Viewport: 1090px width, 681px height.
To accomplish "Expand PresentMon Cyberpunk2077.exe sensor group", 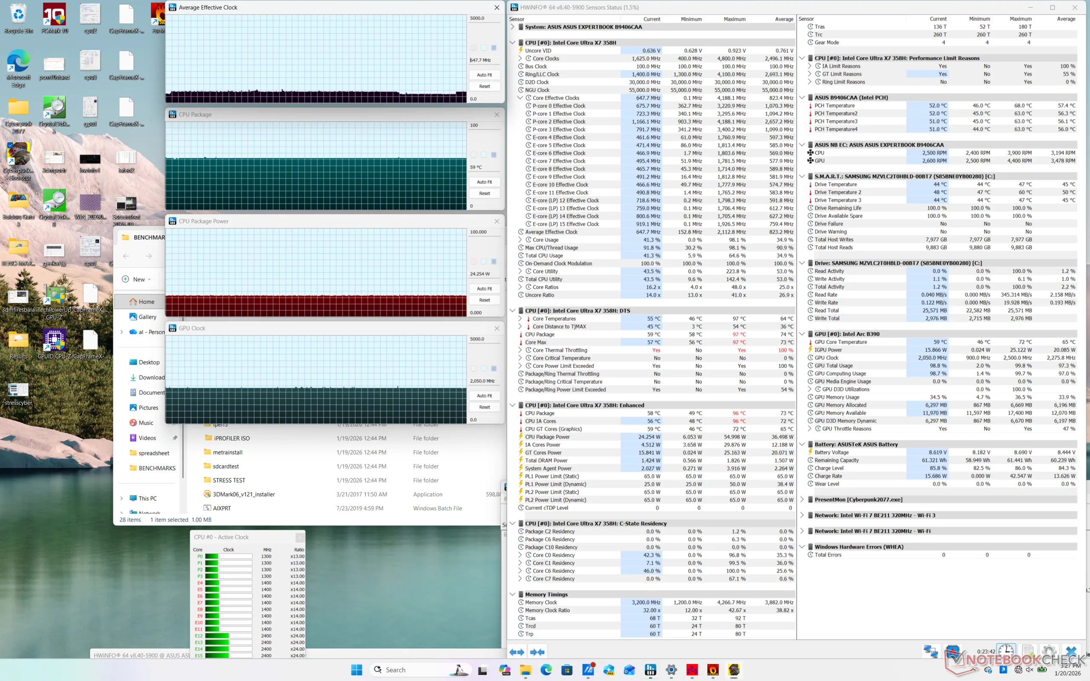I will click(x=802, y=500).
